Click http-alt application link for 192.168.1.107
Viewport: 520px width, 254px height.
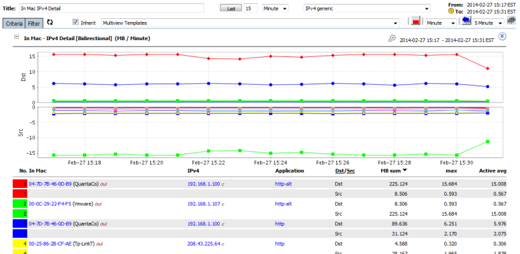pyautogui.click(x=283, y=203)
